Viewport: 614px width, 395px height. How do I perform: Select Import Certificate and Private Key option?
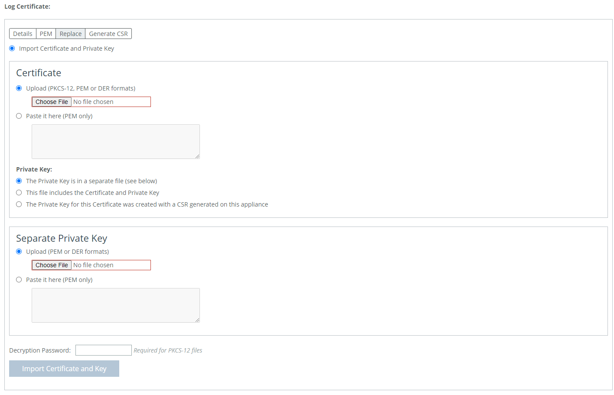[12, 49]
